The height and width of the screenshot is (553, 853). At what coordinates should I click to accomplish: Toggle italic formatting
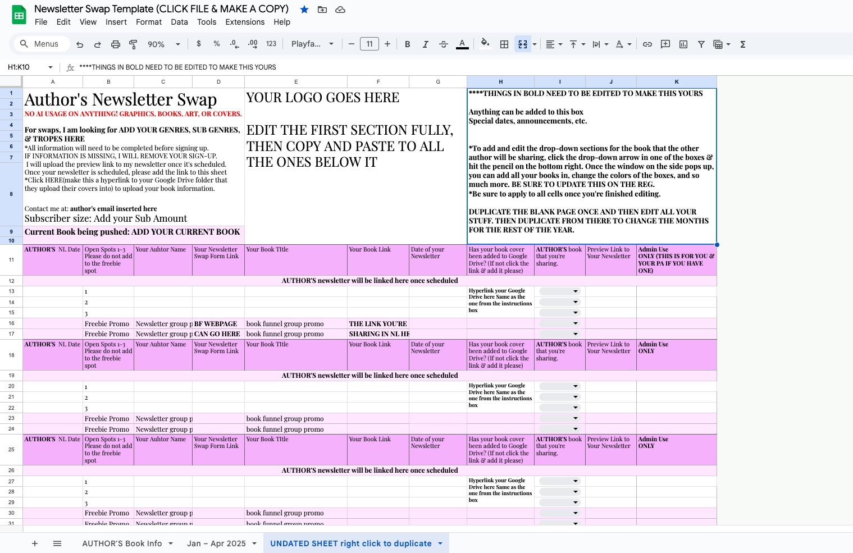426,44
